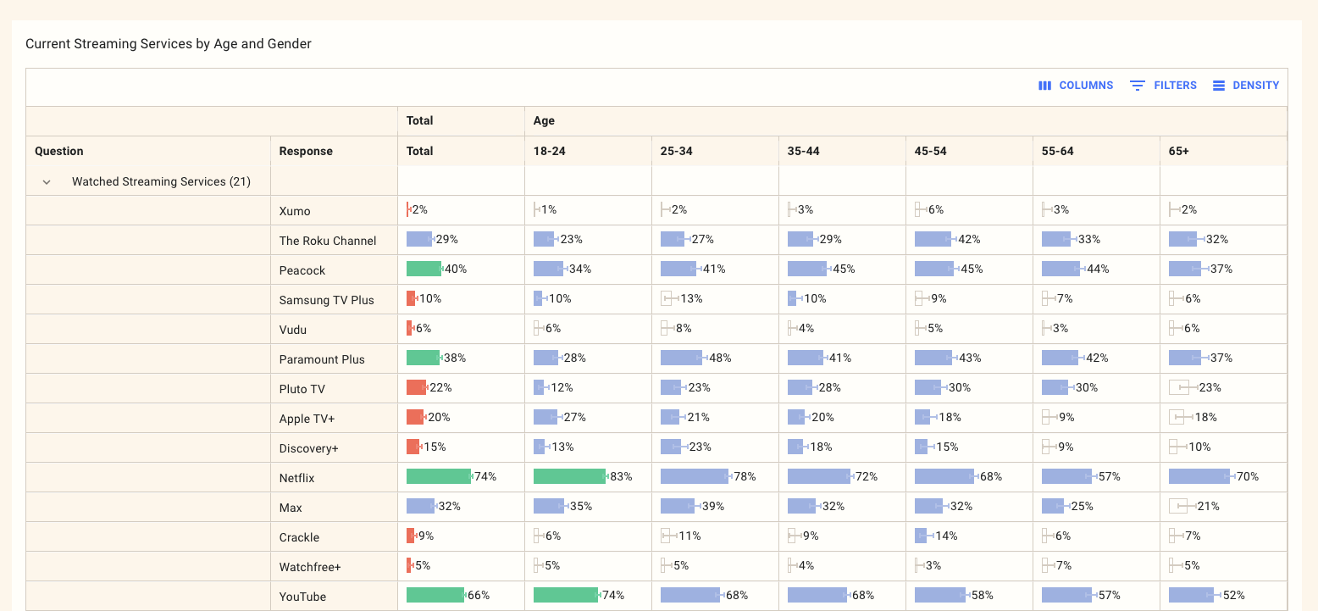Select the 45-54 column header
The image size is (1318, 611).
click(x=930, y=151)
